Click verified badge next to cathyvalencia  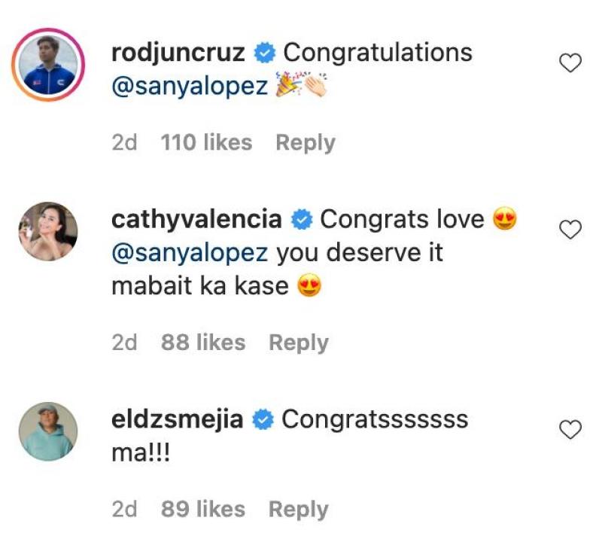[301, 220]
